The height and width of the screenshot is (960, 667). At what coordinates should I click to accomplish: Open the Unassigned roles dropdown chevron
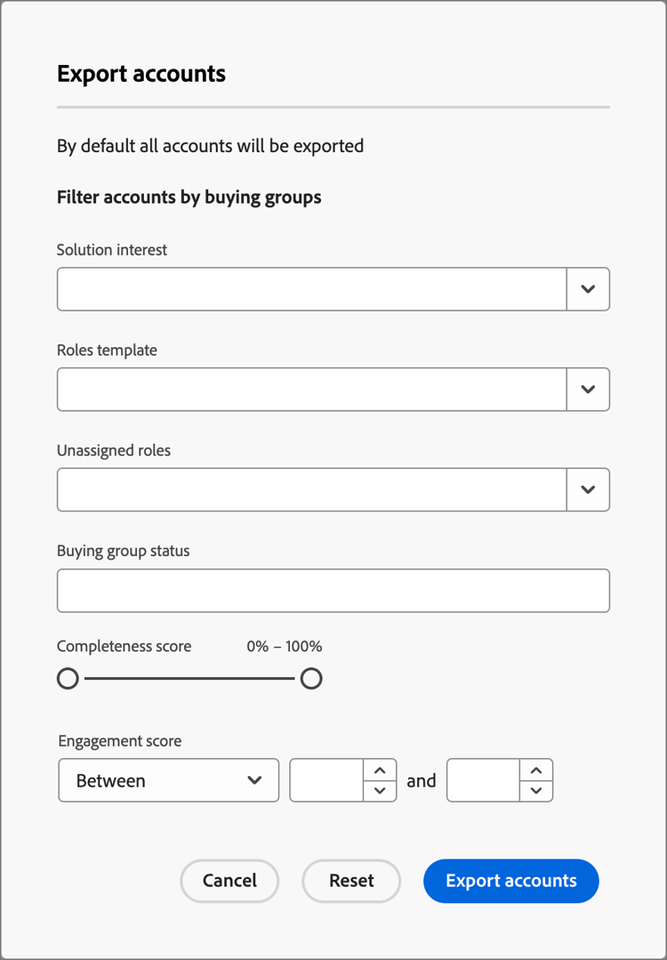[x=588, y=489]
